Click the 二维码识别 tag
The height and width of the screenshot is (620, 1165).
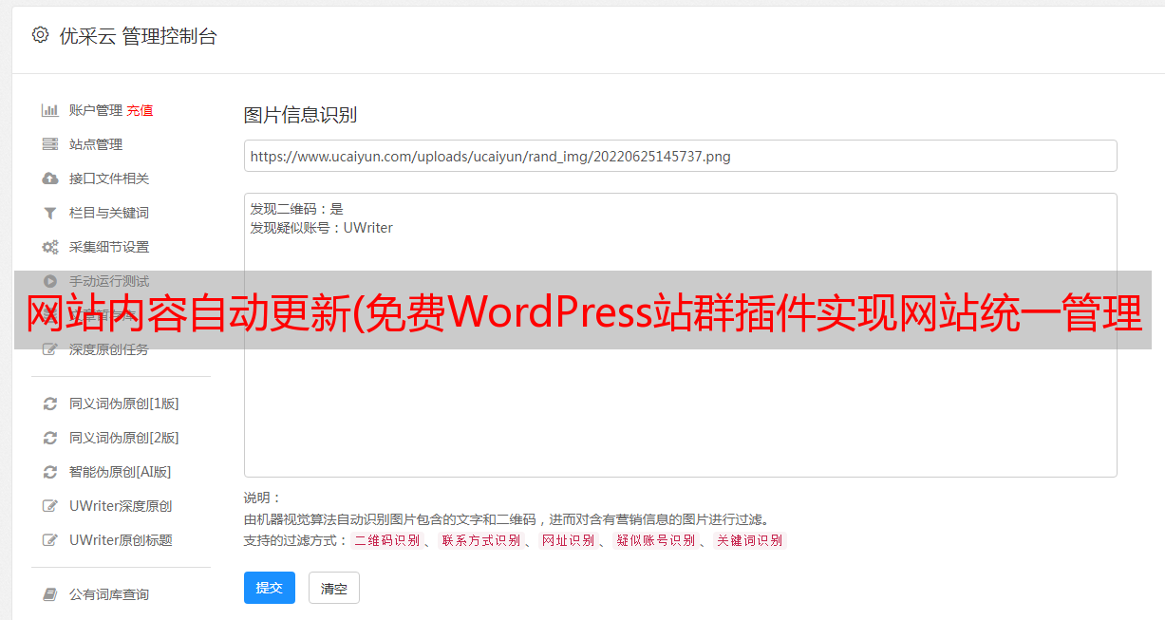(387, 540)
